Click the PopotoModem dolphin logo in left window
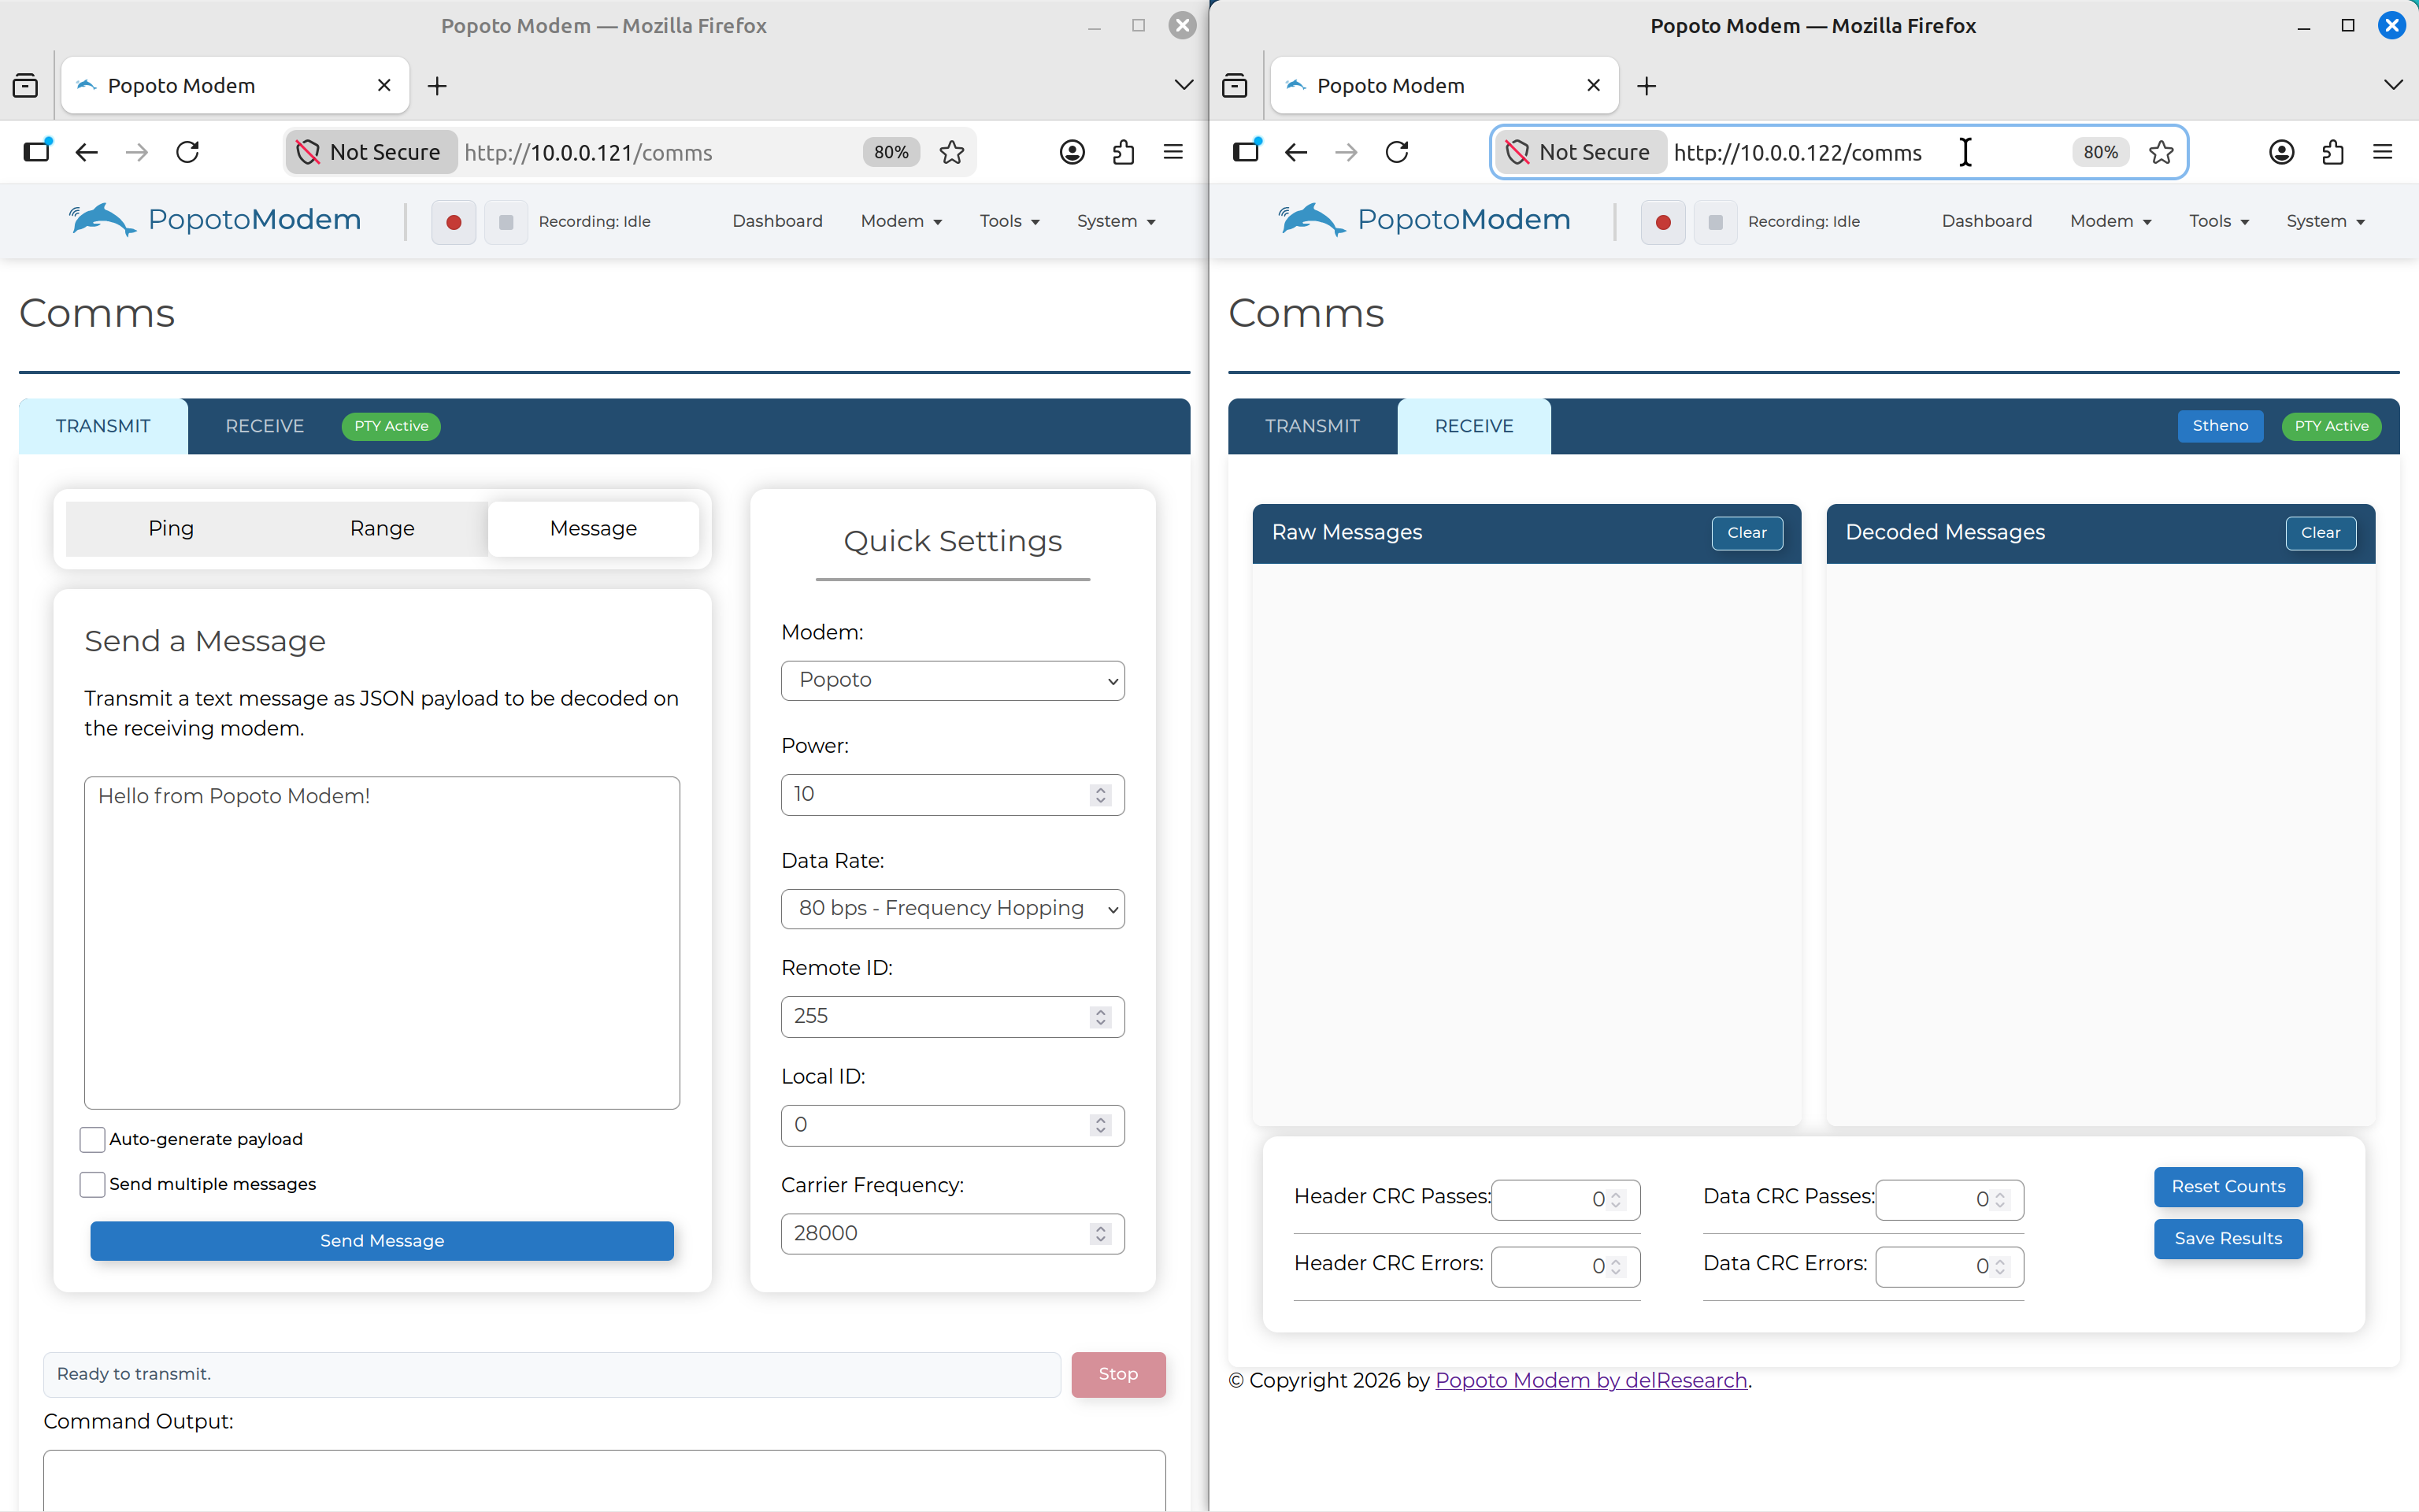2419x1512 pixels. (x=215, y=220)
